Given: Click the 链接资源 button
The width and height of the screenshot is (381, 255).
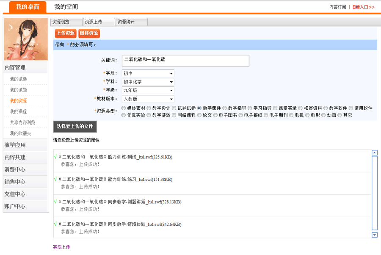Looking at the screenshot, I should click(89, 33).
